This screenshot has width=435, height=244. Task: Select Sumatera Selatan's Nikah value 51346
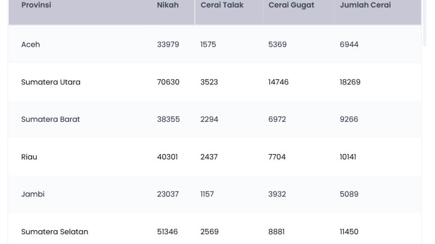click(x=167, y=232)
